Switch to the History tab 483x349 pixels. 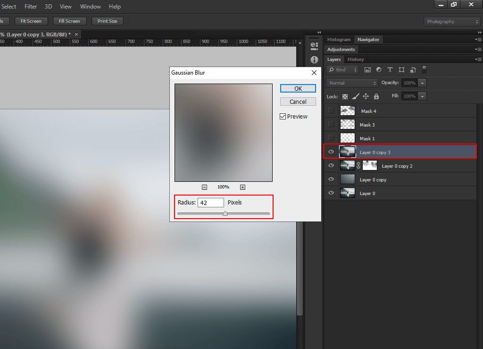click(x=356, y=59)
